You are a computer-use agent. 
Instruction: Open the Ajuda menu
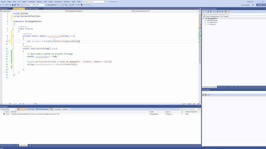(79, 2)
